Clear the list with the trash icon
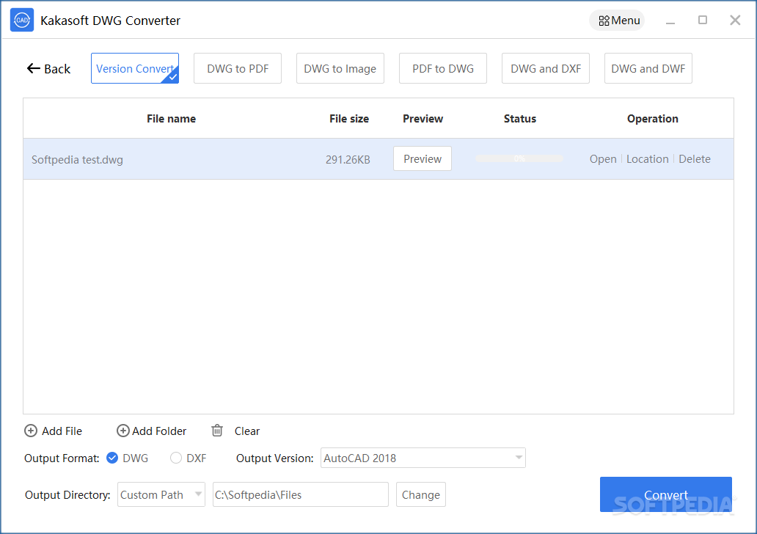Image resolution: width=757 pixels, height=534 pixels. (217, 430)
